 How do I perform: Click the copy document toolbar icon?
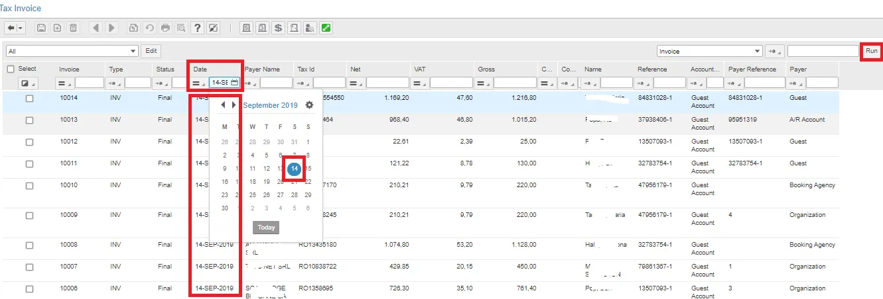(133, 28)
